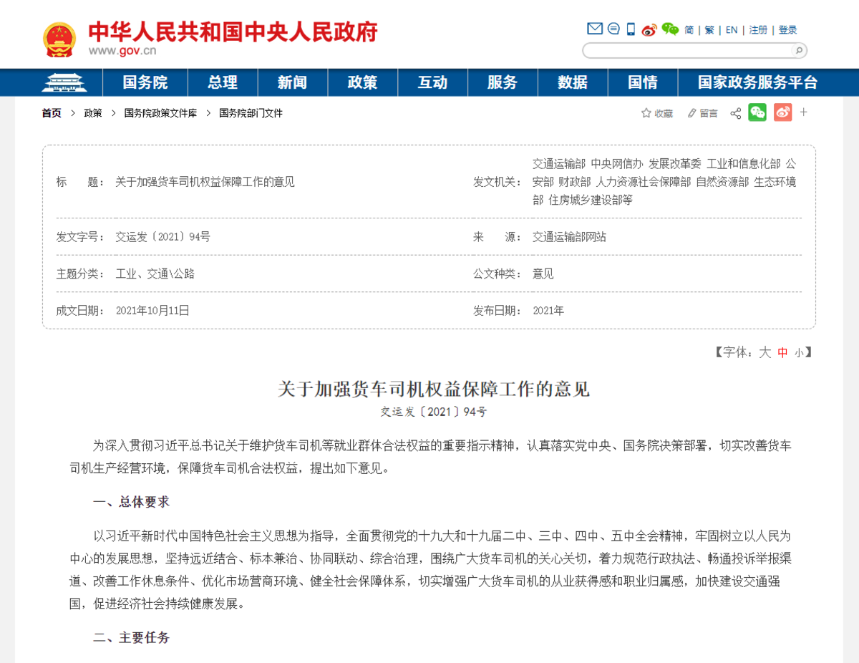
Task: Click the source value 交通运输部网站
Action: pyautogui.click(x=569, y=237)
